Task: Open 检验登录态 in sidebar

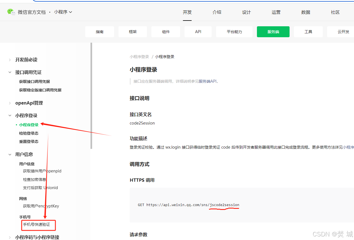Action: 29,133
